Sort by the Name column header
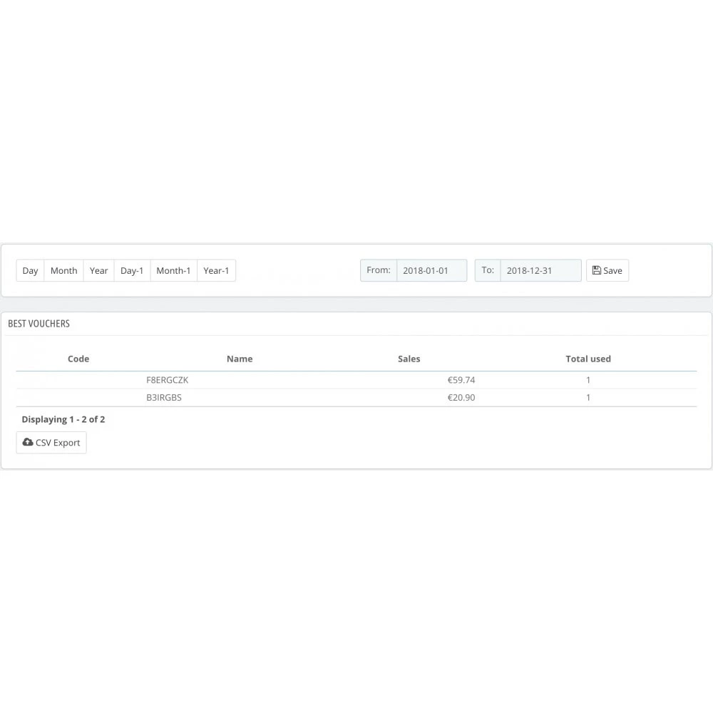The height and width of the screenshot is (713, 713). (240, 359)
